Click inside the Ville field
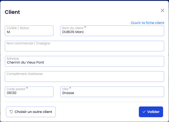Viewport: 169px width, 122px height. click(112, 92)
